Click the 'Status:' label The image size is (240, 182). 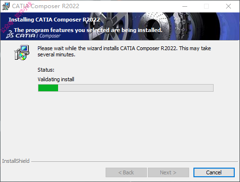46,70
